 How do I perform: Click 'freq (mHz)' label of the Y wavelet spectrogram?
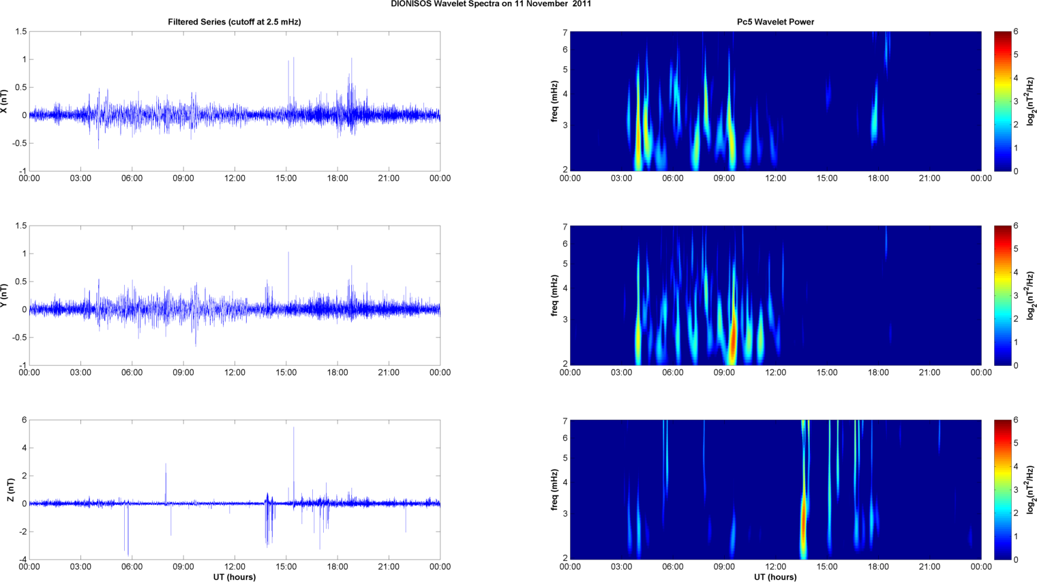555,296
